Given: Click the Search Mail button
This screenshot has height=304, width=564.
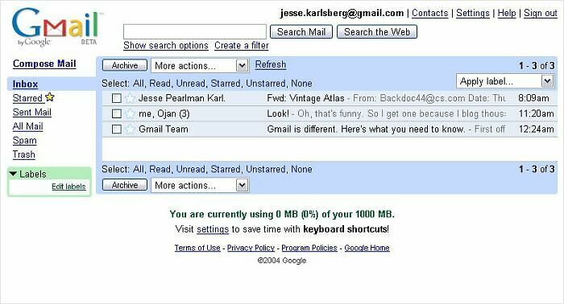Looking at the screenshot, I should coord(301,32).
